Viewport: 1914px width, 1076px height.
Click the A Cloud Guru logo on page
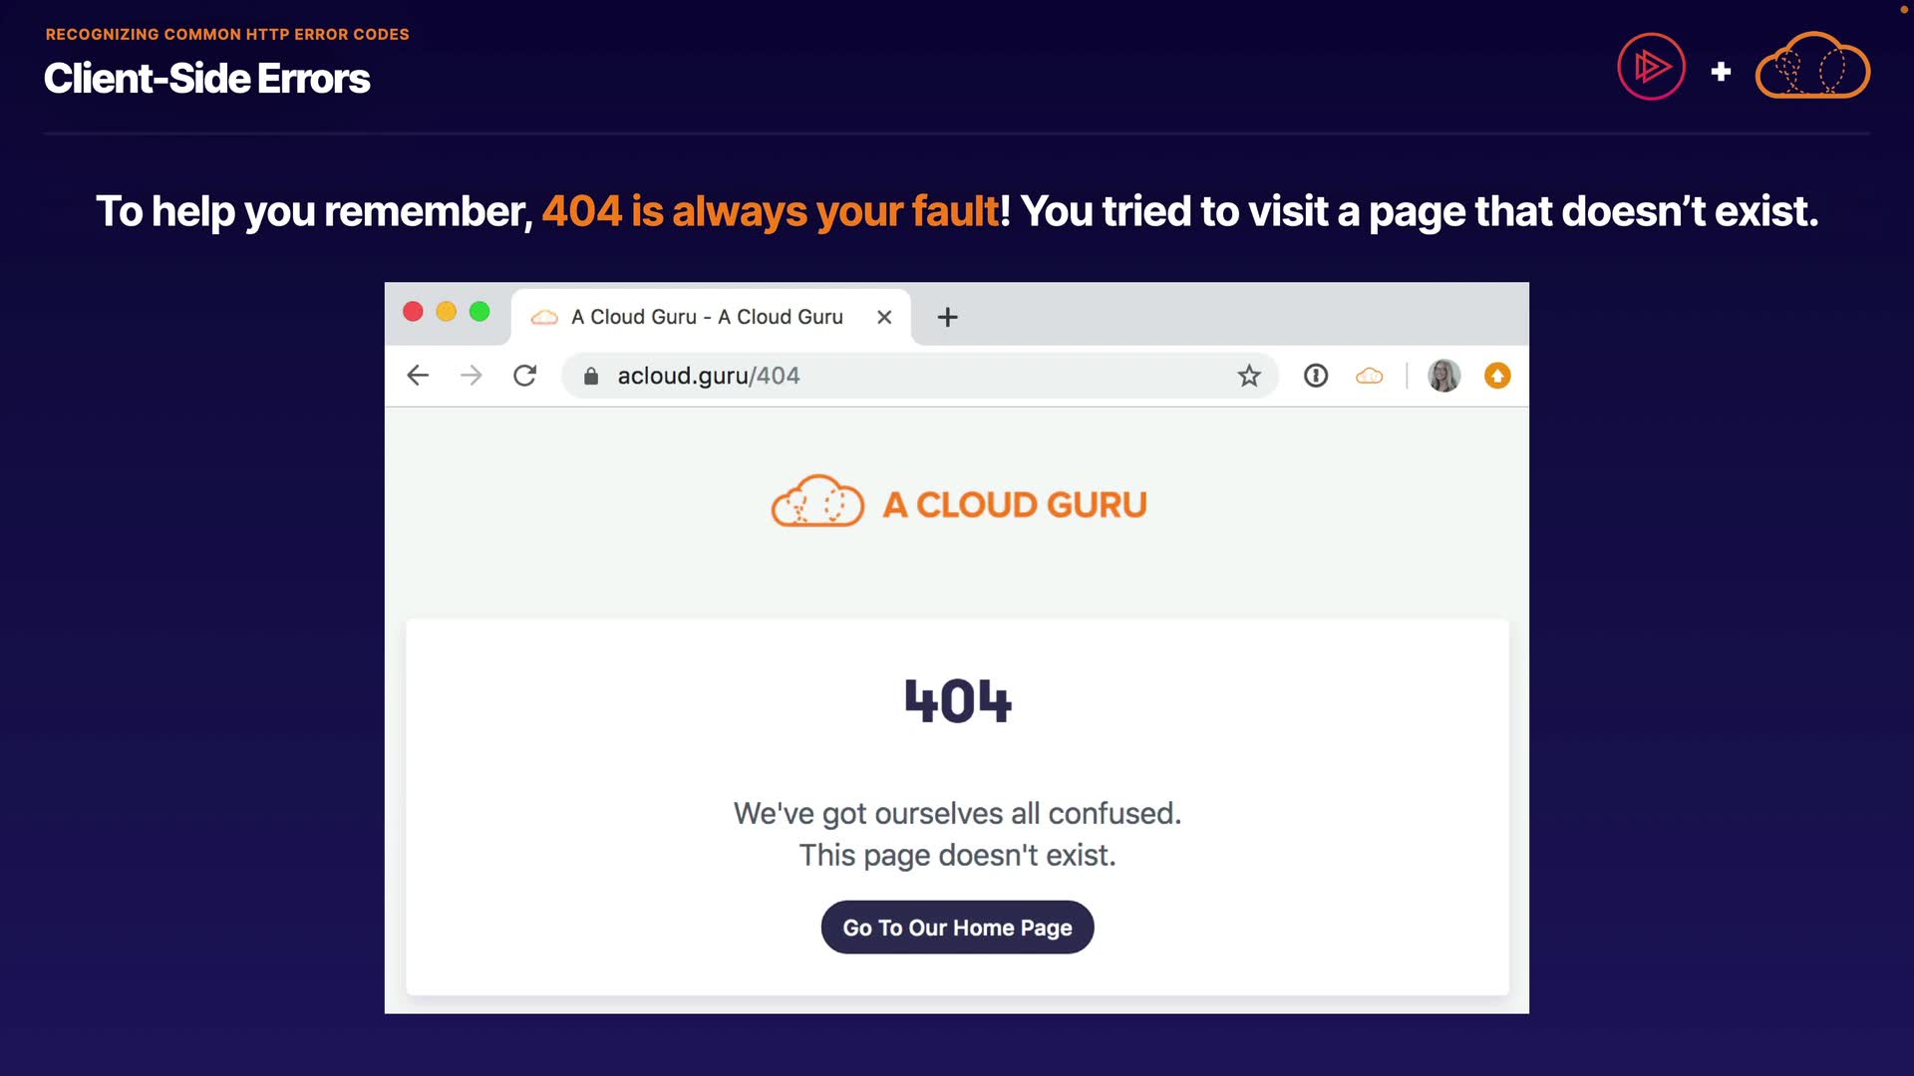point(958,502)
